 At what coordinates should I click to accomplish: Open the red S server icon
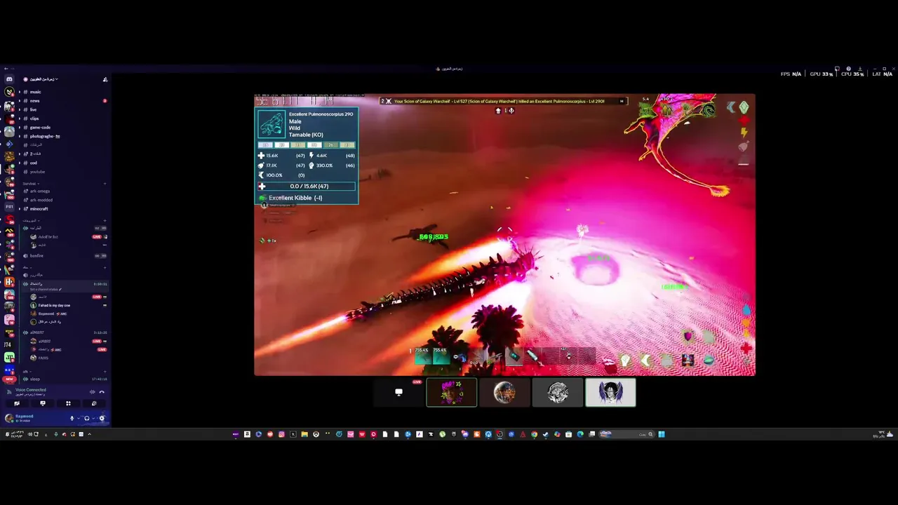[9, 218]
